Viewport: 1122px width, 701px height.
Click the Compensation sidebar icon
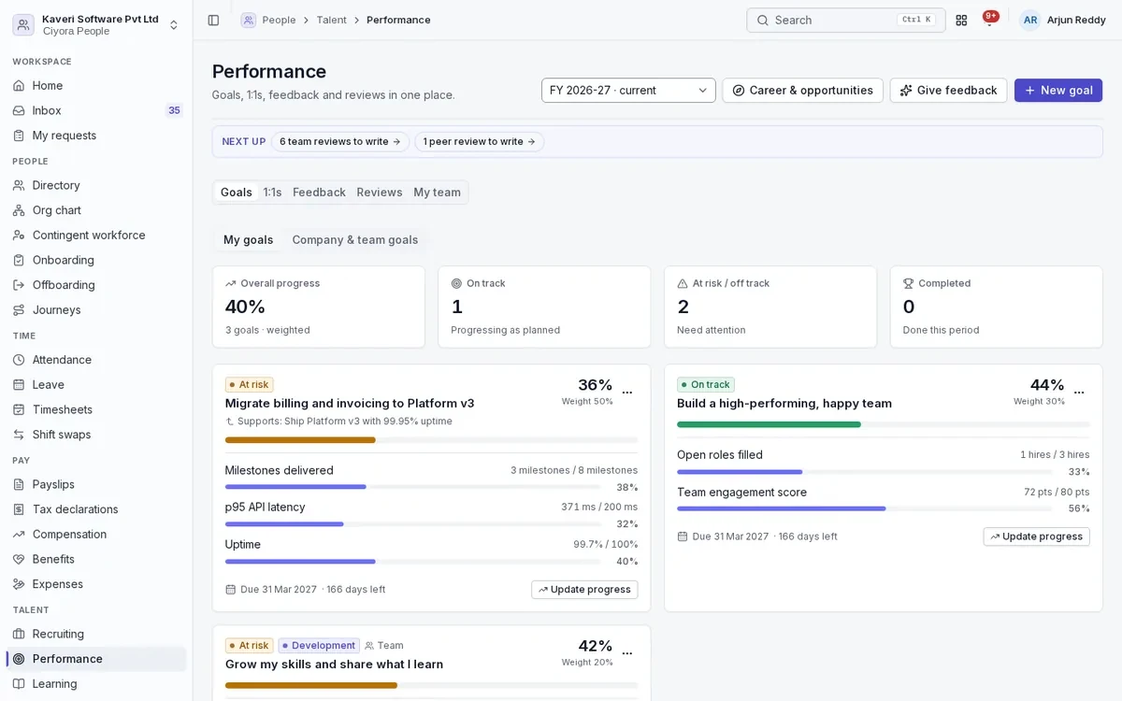[x=19, y=534]
